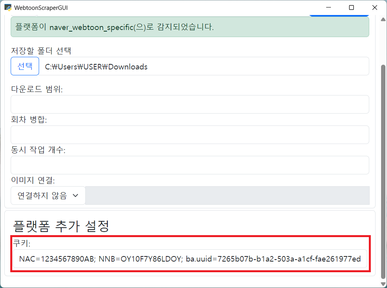
Task: Click the scrollbar up arrow
Action: click(x=383, y=19)
